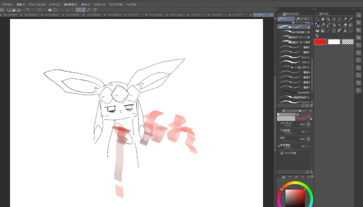This screenshot has width=363, height=207.
Task: Open the 編集(E) menu
Action: 21,5
